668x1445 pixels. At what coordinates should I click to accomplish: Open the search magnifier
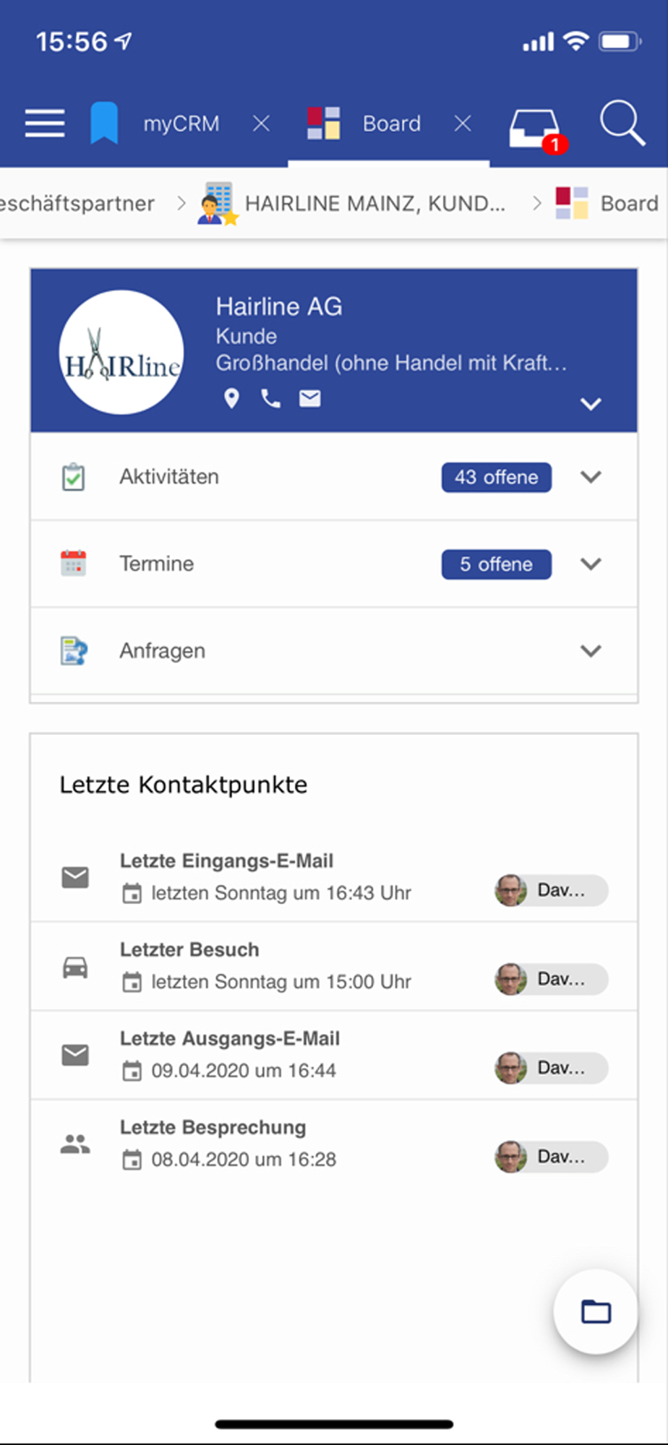tap(622, 124)
